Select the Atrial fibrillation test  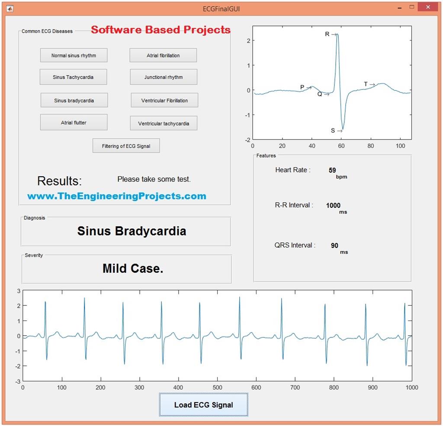tap(163, 55)
